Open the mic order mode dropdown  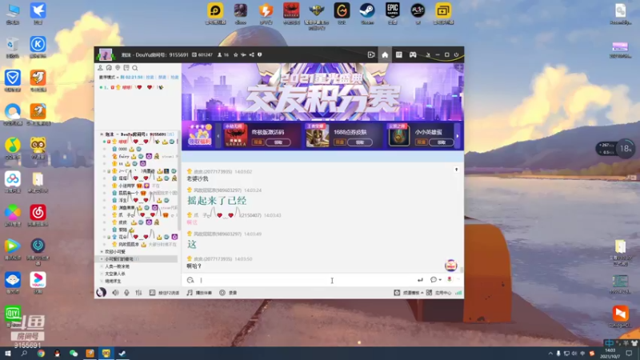tap(110, 77)
